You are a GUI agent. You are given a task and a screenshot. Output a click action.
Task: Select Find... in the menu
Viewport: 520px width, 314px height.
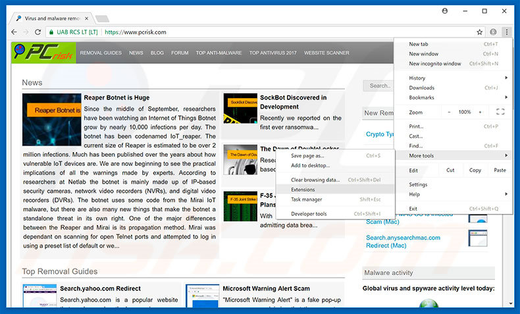tap(454, 146)
